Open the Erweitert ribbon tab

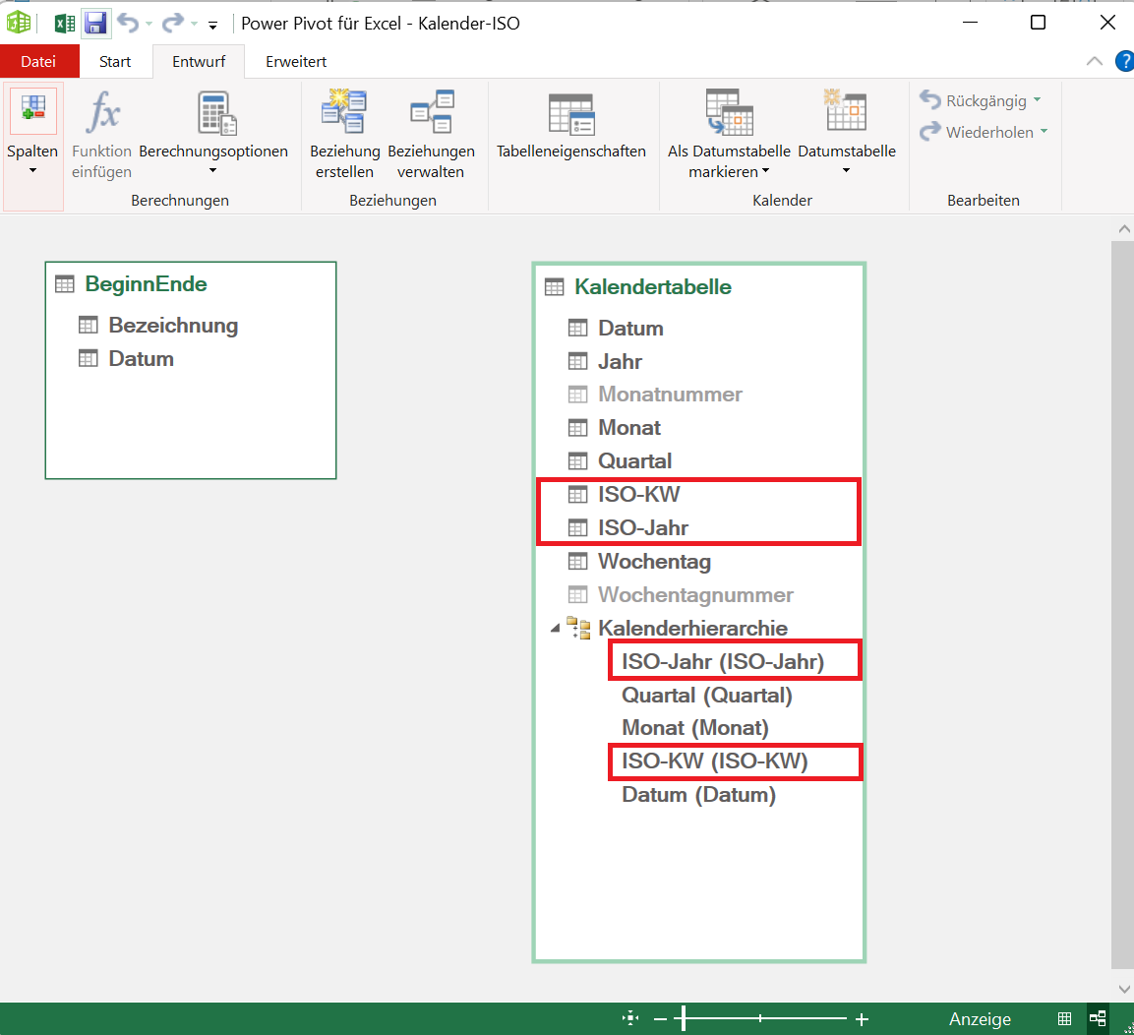(x=296, y=61)
